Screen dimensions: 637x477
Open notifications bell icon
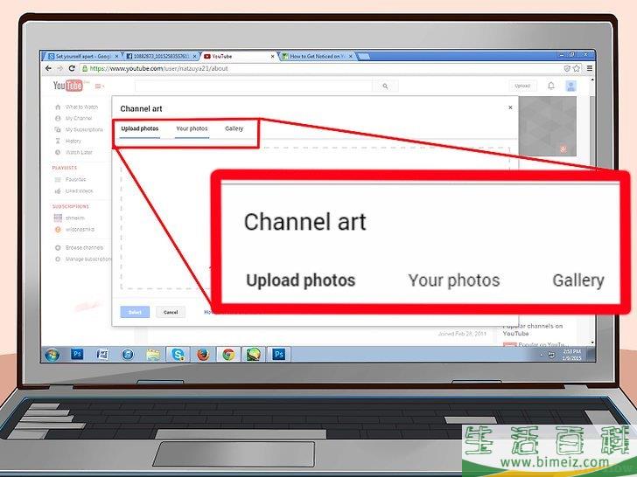[x=551, y=86]
